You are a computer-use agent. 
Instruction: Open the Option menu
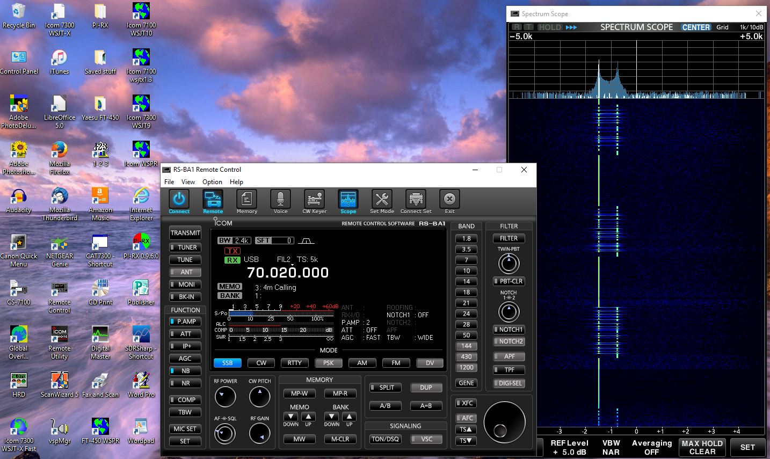pos(212,182)
